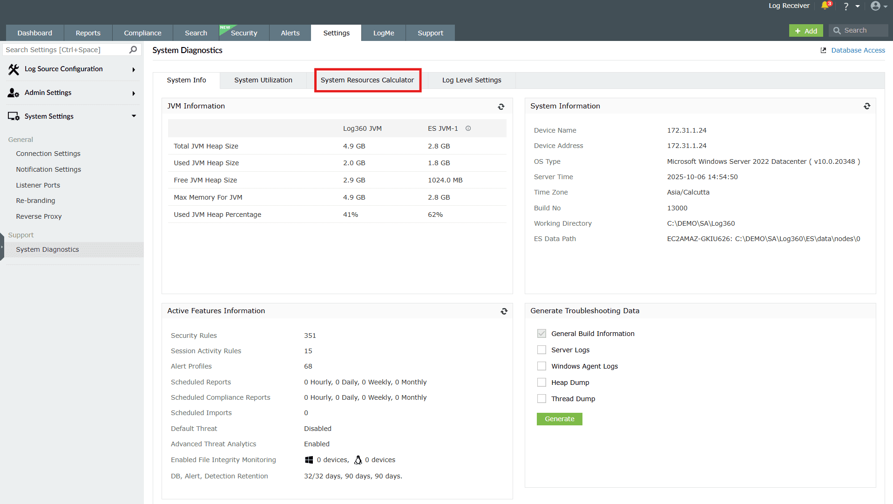Click the Admin Settings menu label
893x504 pixels.
click(48, 93)
